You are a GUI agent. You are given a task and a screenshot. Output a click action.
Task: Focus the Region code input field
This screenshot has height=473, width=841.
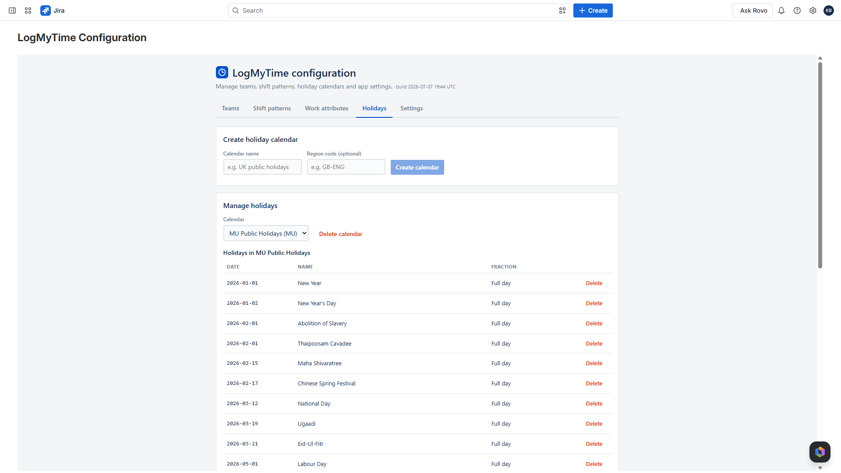[x=346, y=167]
